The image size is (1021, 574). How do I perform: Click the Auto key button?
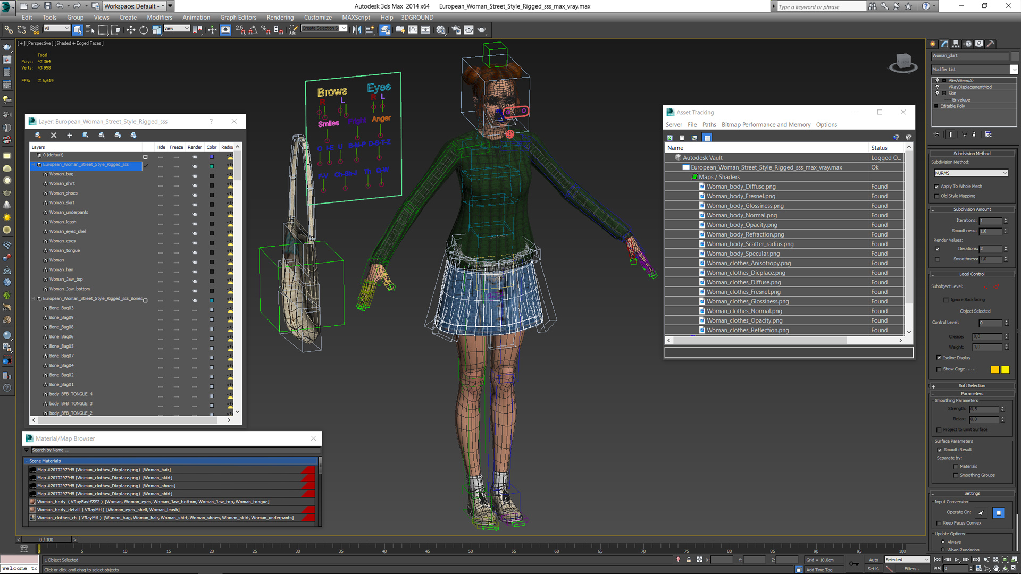(874, 560)
